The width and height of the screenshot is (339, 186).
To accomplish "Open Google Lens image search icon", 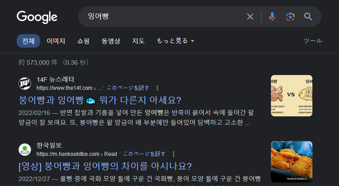I will pos(290,17).
